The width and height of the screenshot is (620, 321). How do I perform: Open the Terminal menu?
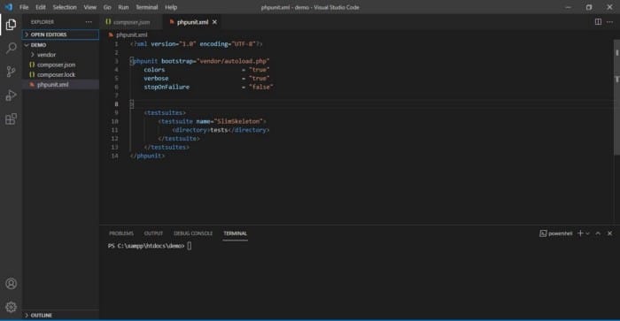click(x=147, y=7)
